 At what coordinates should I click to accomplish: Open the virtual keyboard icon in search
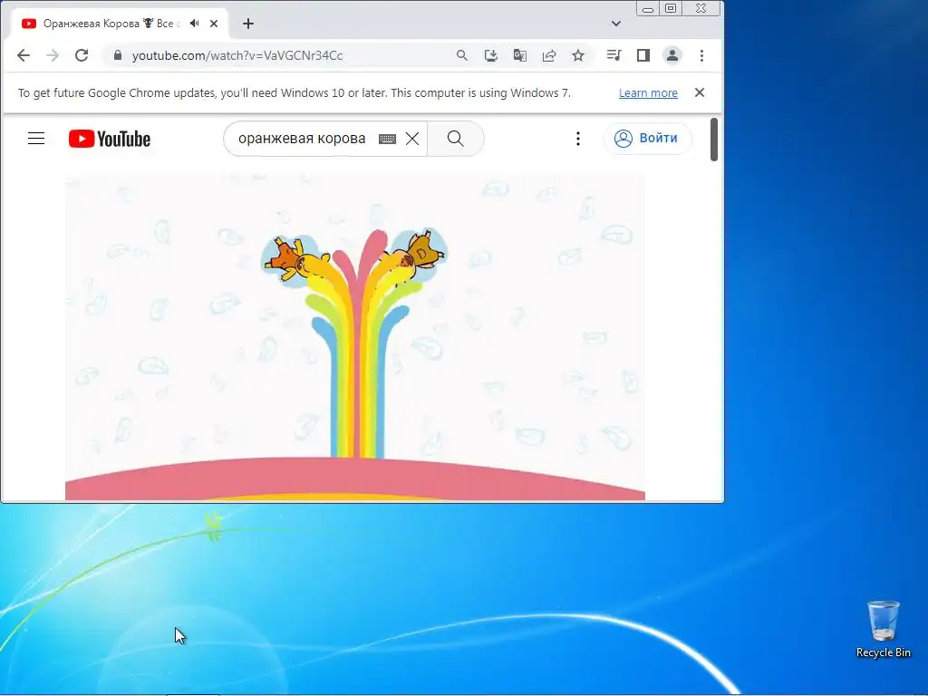click(x=387, y=139)
